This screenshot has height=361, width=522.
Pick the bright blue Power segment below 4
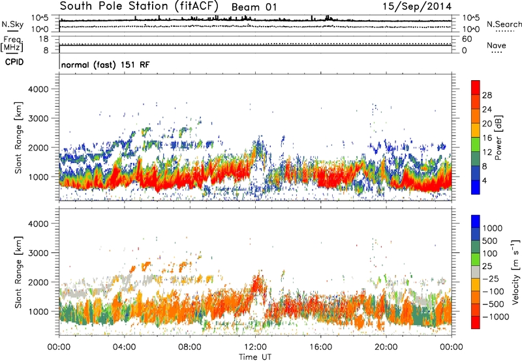476,187
